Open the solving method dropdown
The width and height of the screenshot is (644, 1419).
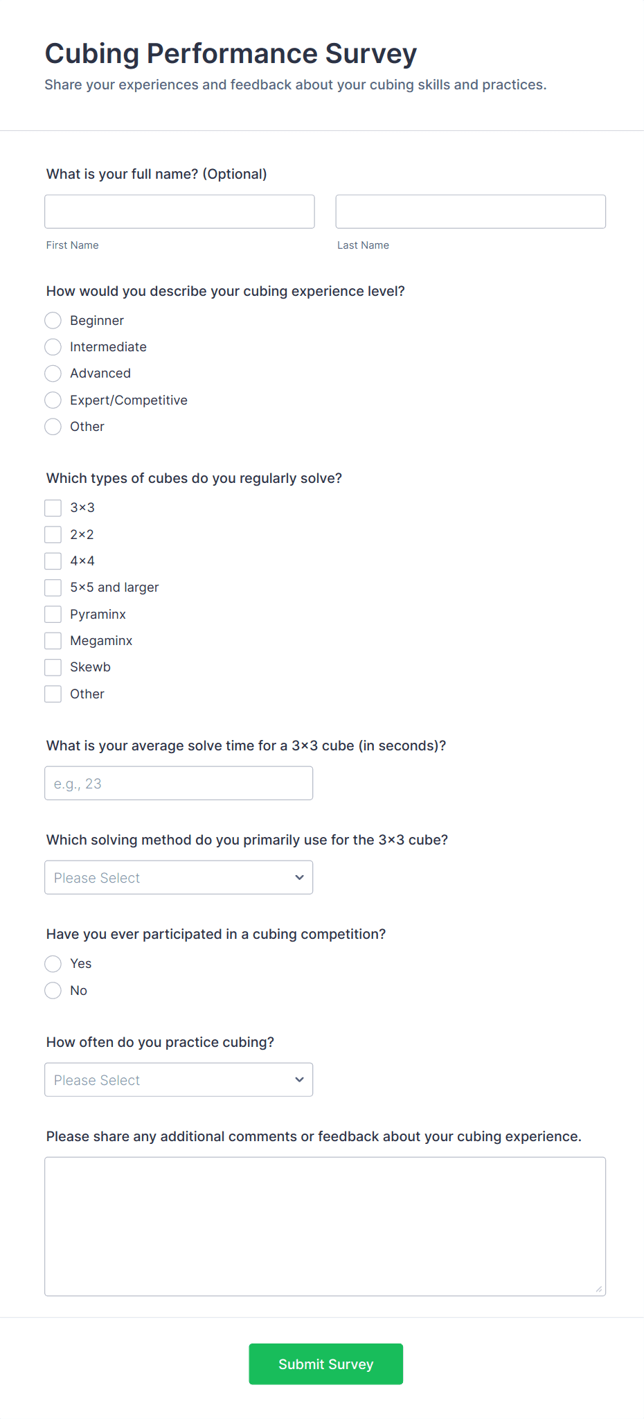coord(179,877)
